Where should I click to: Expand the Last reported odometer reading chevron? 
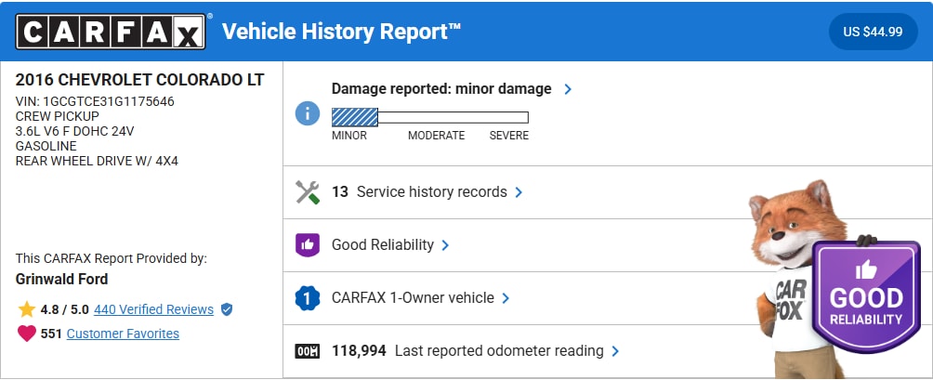(x=616, y=351)
